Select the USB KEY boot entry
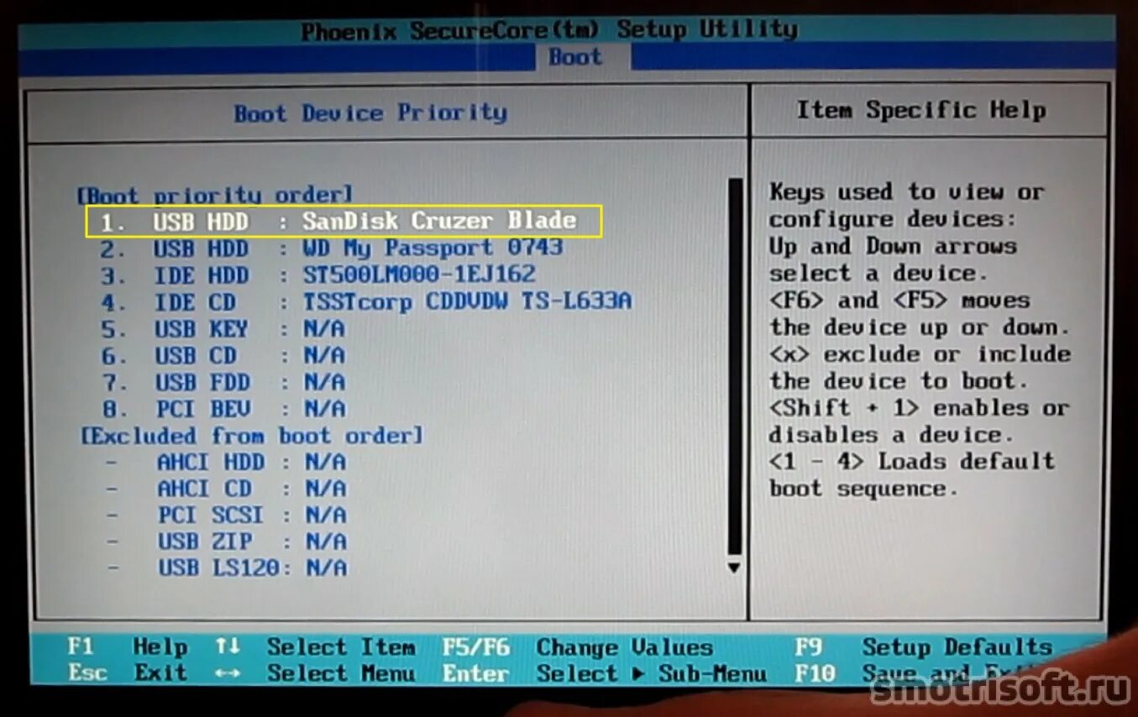The width and height of the screenshot is (1138, 717). (x=223, y=329)
